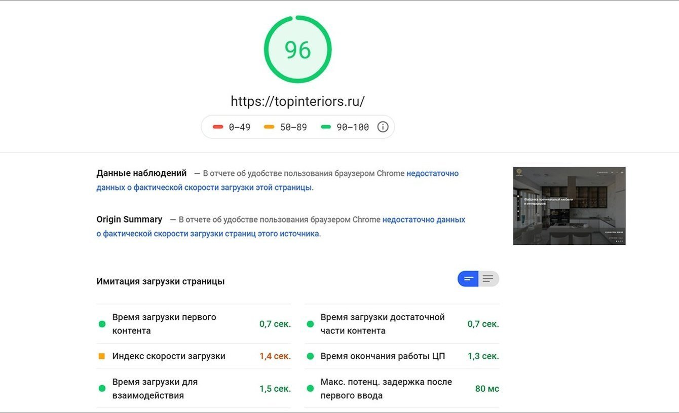Screen dimensions: 679x413
Task: Click orange square beside Индекс скорости загрузки
Action: 102,356
